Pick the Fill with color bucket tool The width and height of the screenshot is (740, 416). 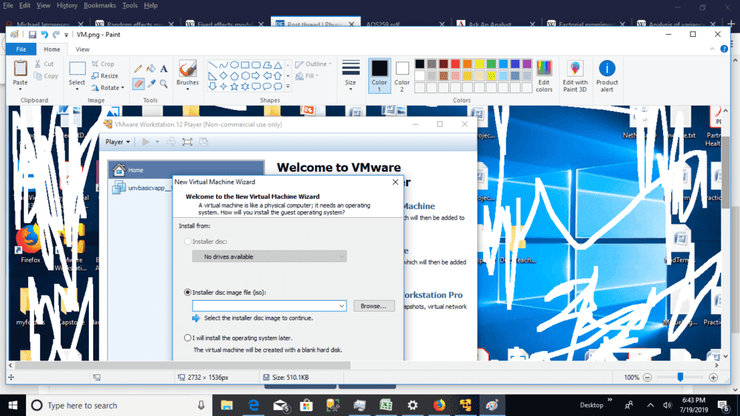click(151, 69)
